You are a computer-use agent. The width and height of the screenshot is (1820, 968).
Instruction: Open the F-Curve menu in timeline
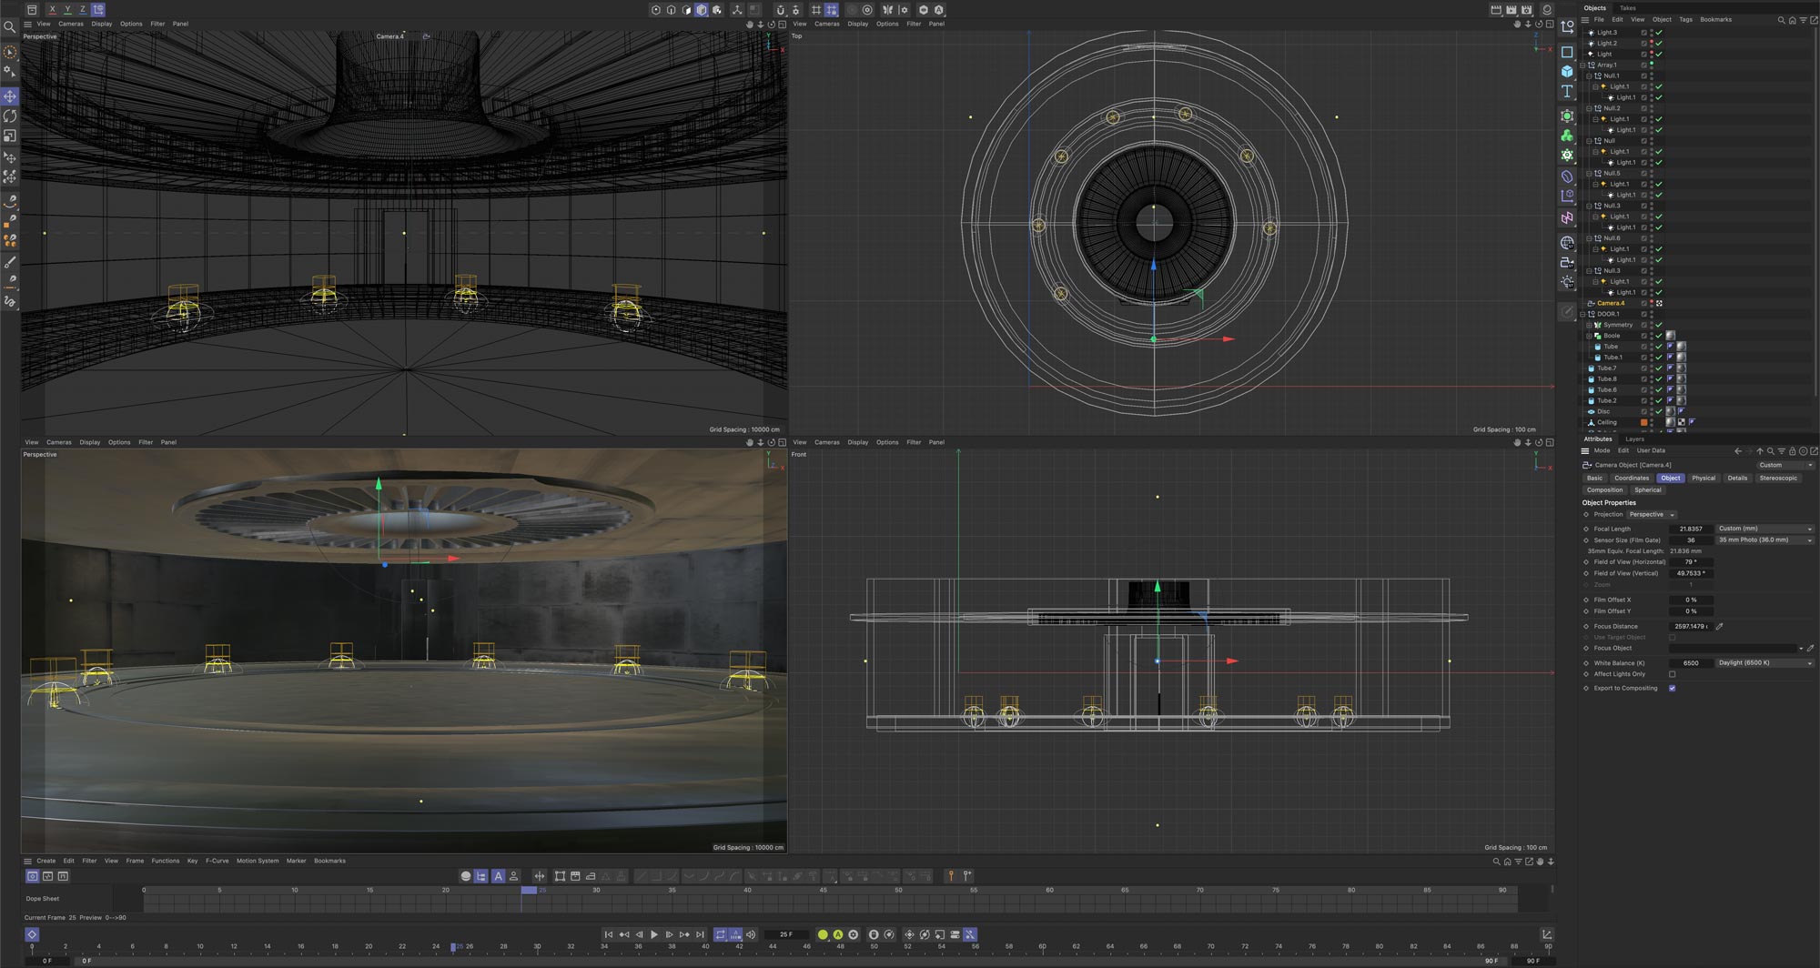(217, 861)
